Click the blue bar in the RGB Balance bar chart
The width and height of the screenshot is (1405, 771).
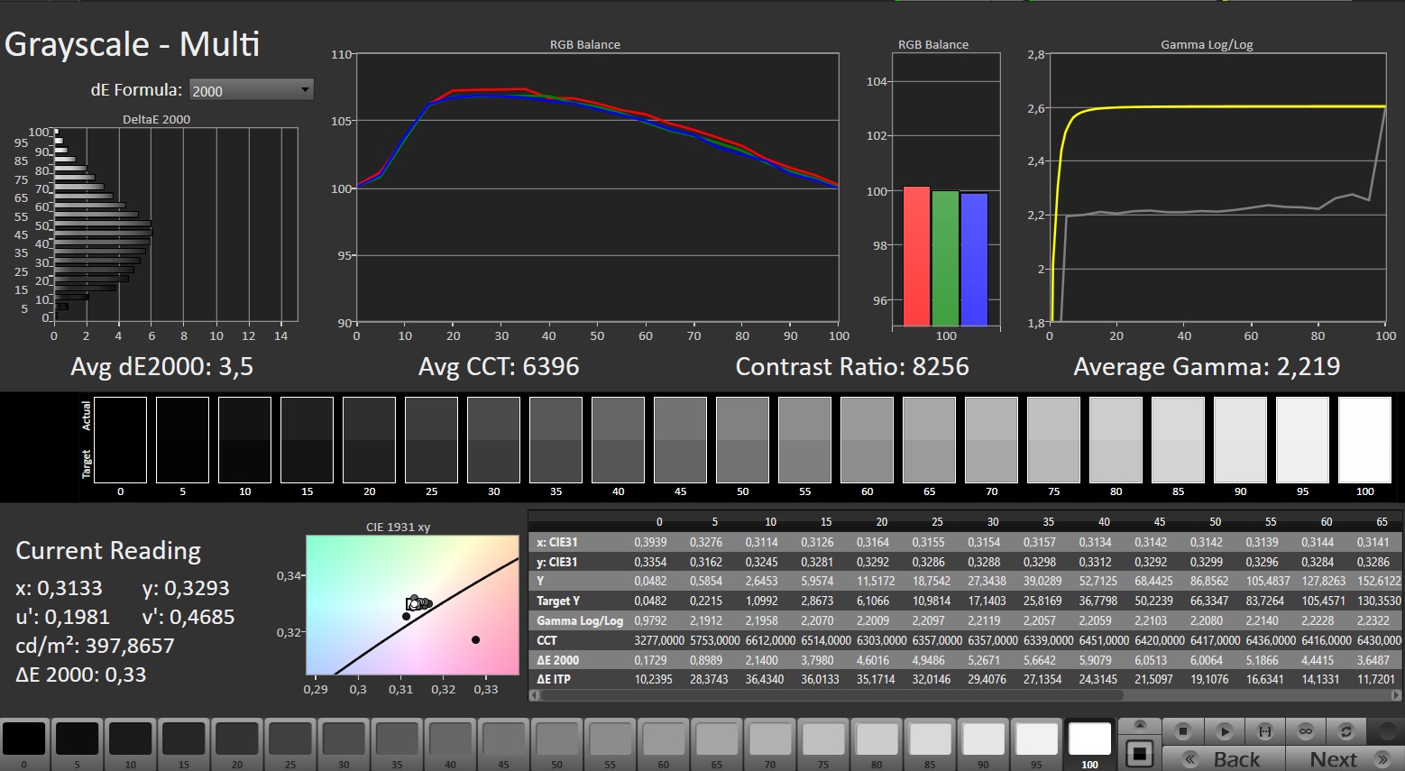point(974,259)
